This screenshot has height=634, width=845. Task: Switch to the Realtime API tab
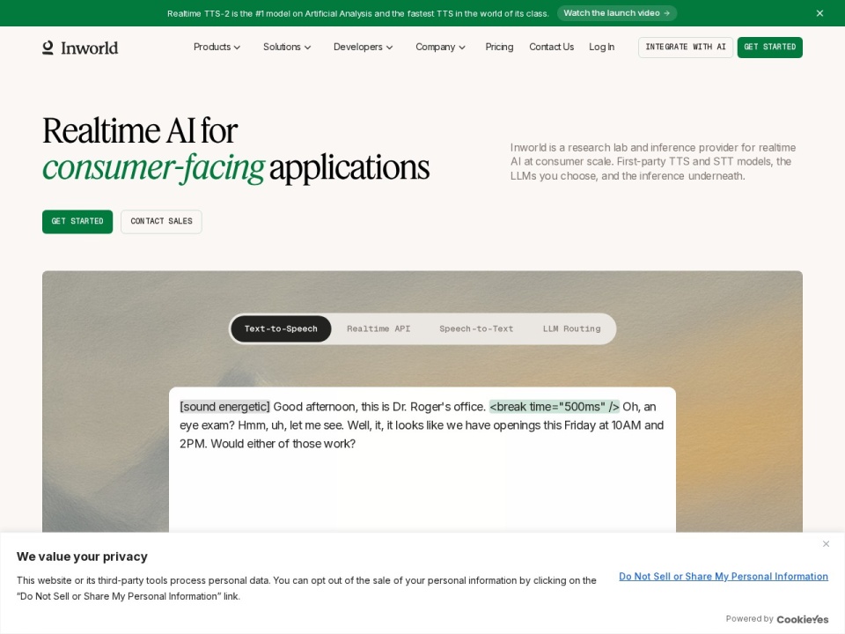[378, 328]
